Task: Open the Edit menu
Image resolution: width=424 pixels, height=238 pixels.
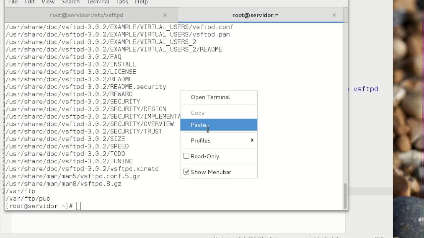Action: [29, 2]
